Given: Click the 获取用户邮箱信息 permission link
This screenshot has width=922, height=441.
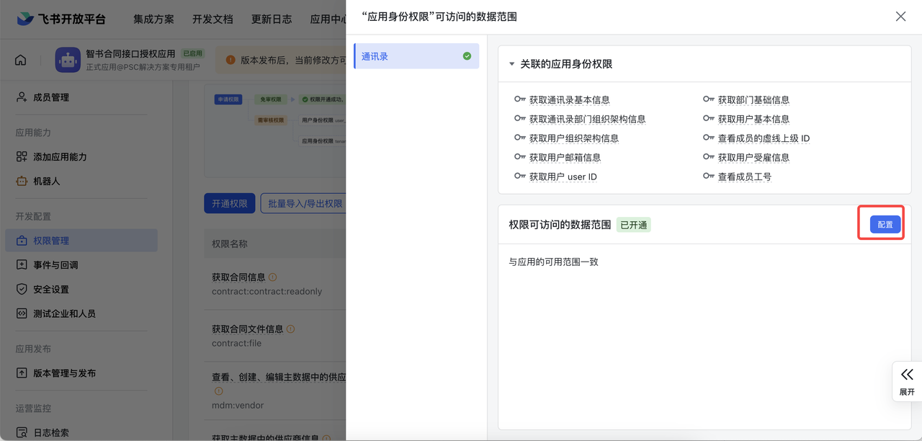Looking at the screenshot, I should 564,158.
